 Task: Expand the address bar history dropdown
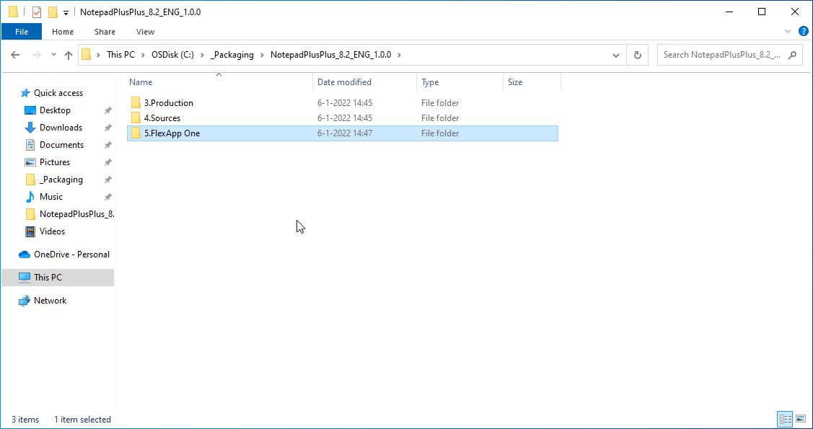click(x=615, y=55)
